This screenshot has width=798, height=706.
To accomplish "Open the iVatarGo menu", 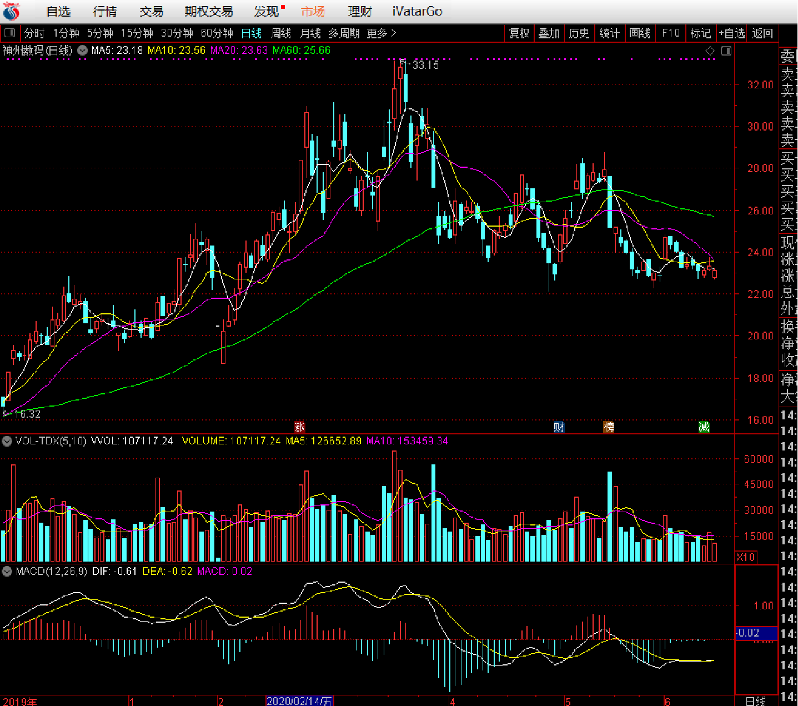I will tap(417, 11).
